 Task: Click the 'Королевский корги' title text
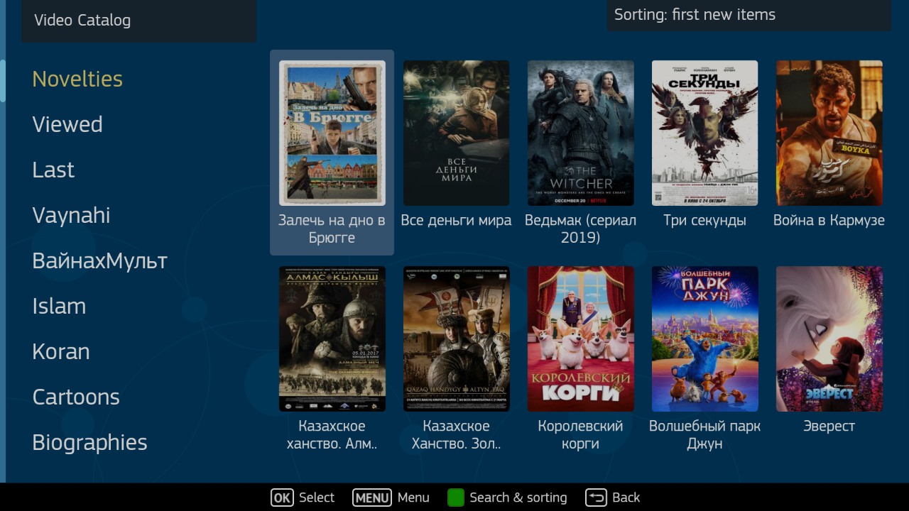[x=581, y=435]
